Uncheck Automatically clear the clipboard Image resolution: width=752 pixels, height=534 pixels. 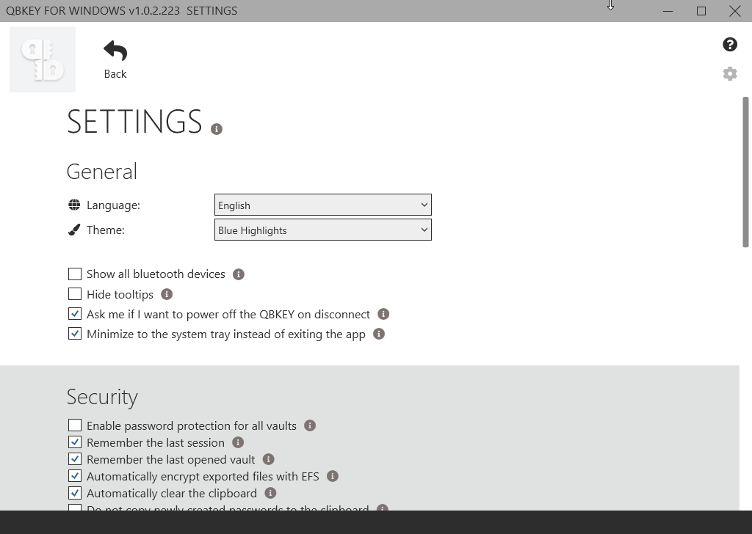click(75, 492)
